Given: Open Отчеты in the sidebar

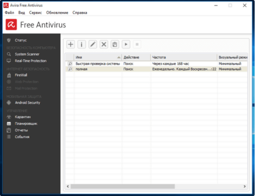Looking at the screenshot, I should point(21,130).
